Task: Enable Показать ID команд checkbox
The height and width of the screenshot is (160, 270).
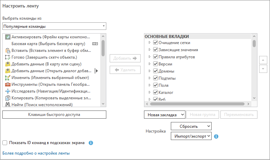Action: tap(5, 143)
